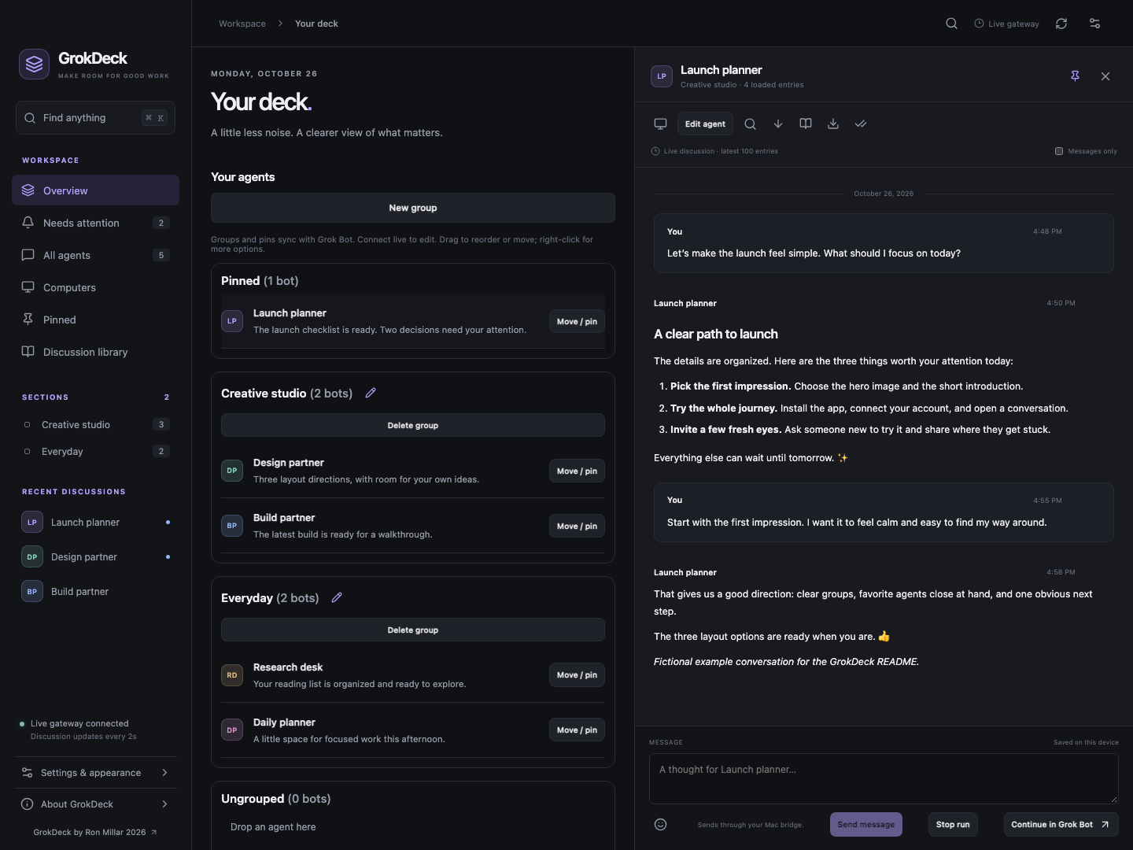Delete the Creative studio group
Screen dimensions: 1133x850
413,425
